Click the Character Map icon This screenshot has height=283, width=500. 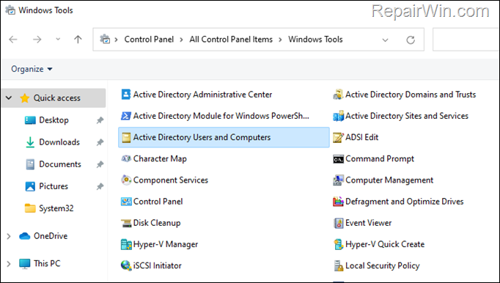tap(126, 158)
